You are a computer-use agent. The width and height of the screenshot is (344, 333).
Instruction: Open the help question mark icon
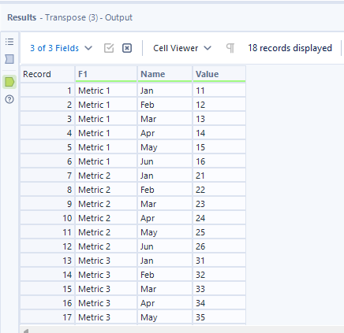(x=9, y=99)
